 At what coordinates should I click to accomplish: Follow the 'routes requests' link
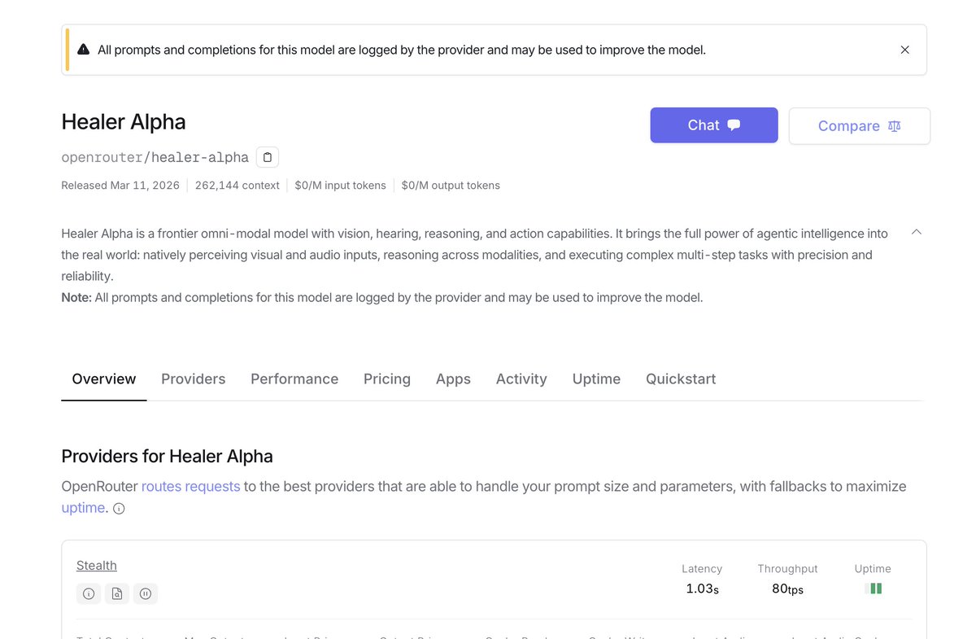191,486
